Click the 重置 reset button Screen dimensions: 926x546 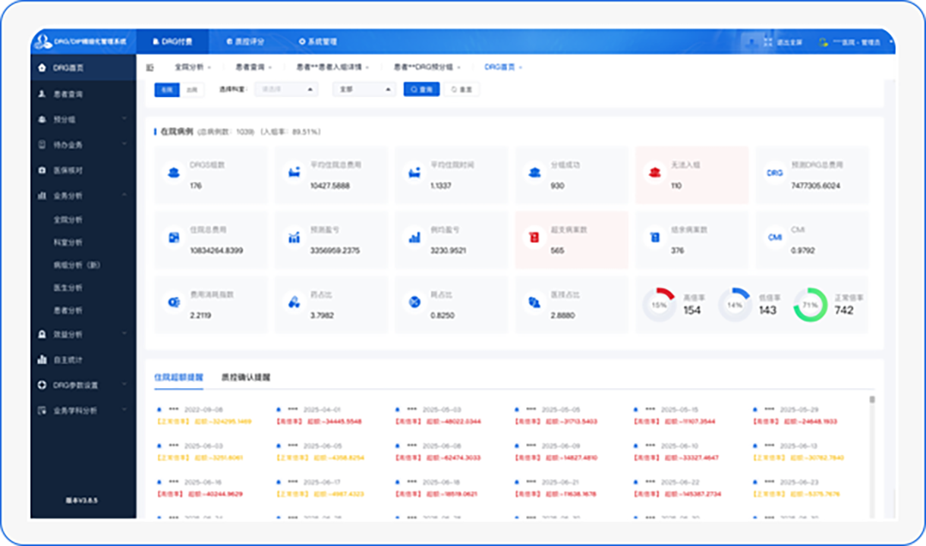click(461, 89)
